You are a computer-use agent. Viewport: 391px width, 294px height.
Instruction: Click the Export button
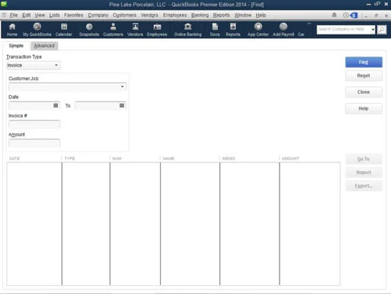(364, 186)
